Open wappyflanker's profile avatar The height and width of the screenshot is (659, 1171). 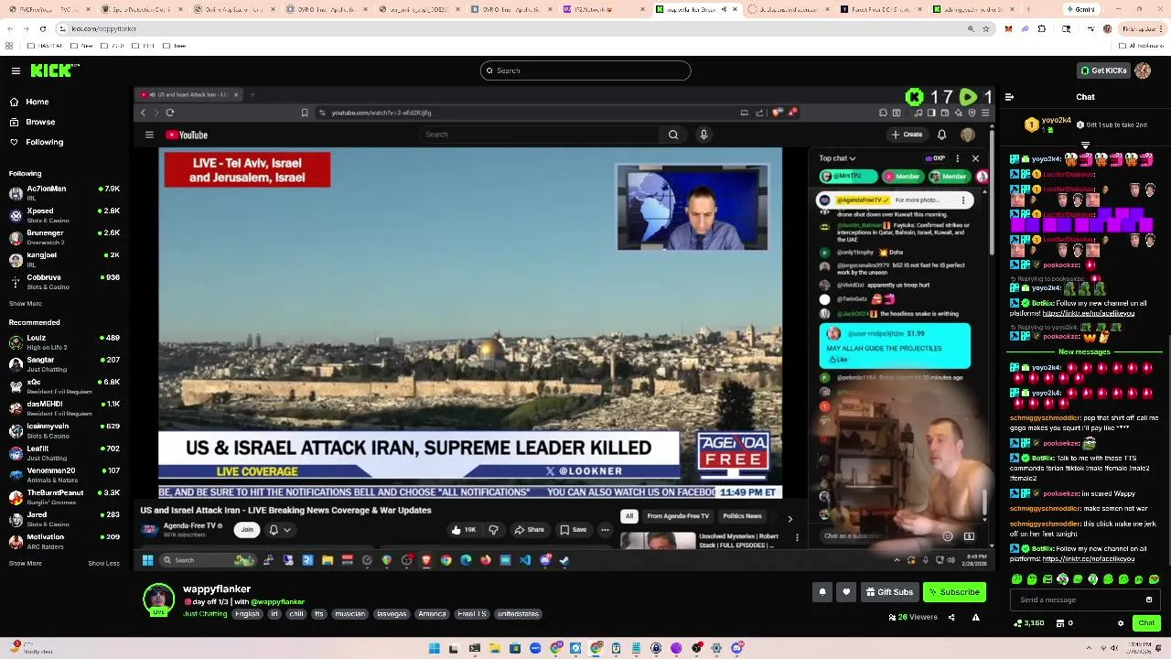[158, 600]
